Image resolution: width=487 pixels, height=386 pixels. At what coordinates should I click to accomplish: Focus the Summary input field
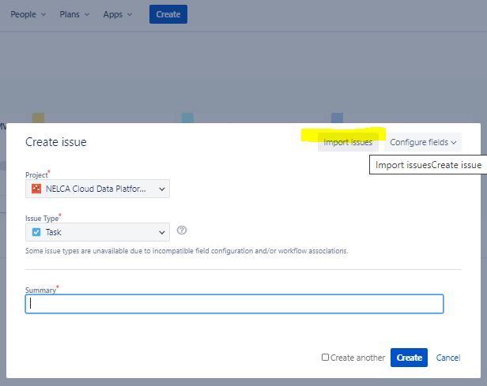pos(234,304)
